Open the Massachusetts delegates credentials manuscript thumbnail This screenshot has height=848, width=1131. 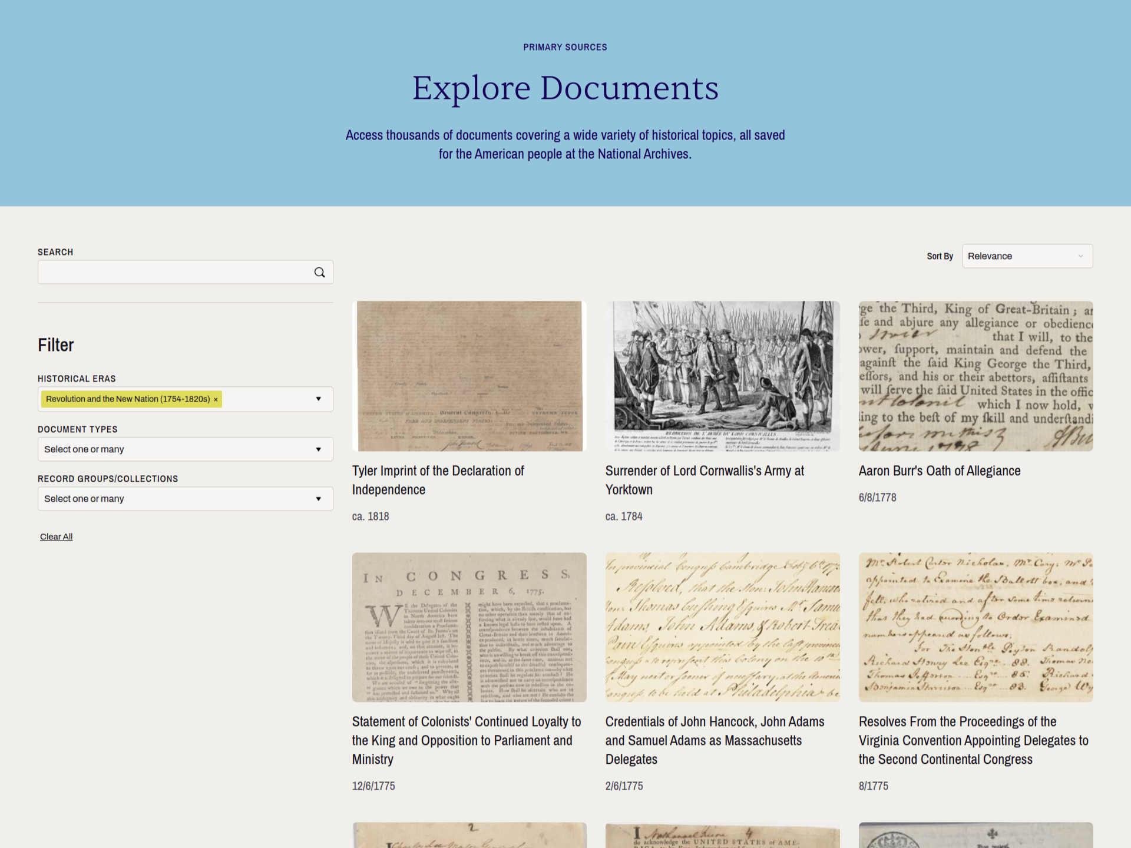(723, 627)
